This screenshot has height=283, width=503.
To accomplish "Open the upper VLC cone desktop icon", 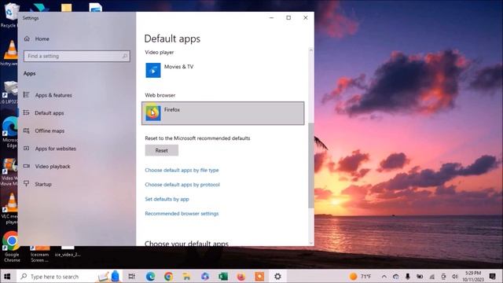I will [x=9, y=53].
